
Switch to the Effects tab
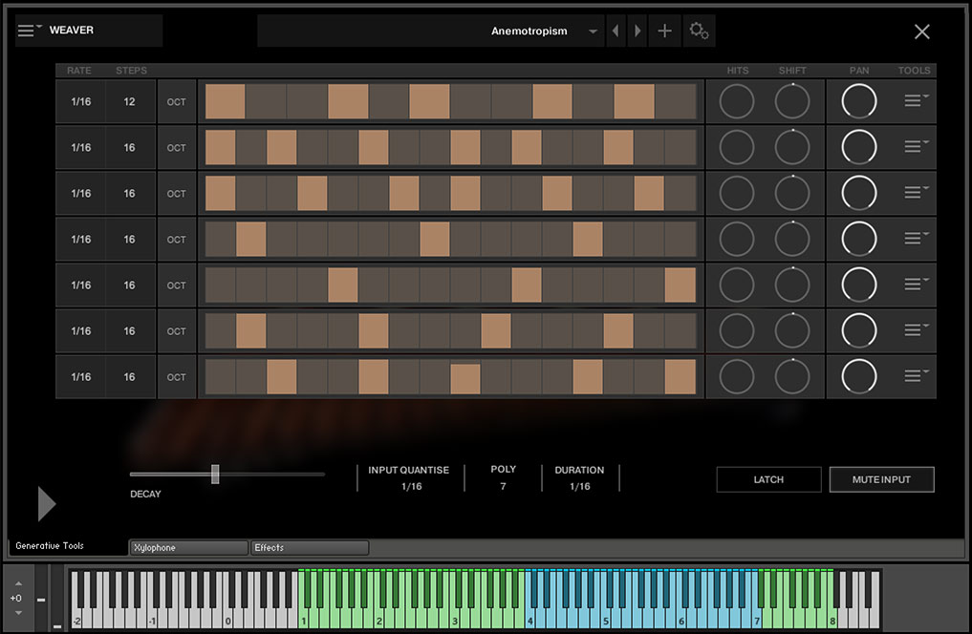pos(309,548)
